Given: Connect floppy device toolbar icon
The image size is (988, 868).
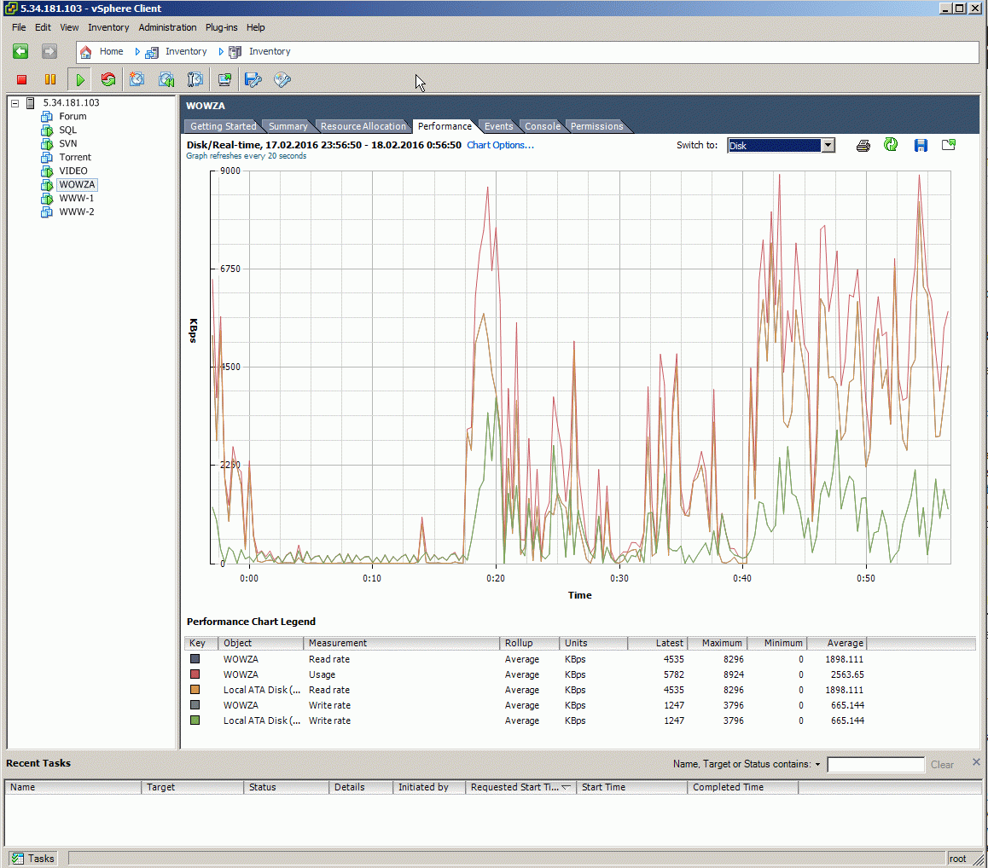Looking at the screenshot, I should click(x=253, y=79).
